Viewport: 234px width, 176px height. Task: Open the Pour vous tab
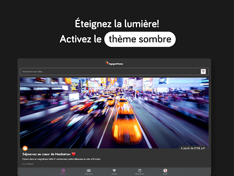point(89,171)
